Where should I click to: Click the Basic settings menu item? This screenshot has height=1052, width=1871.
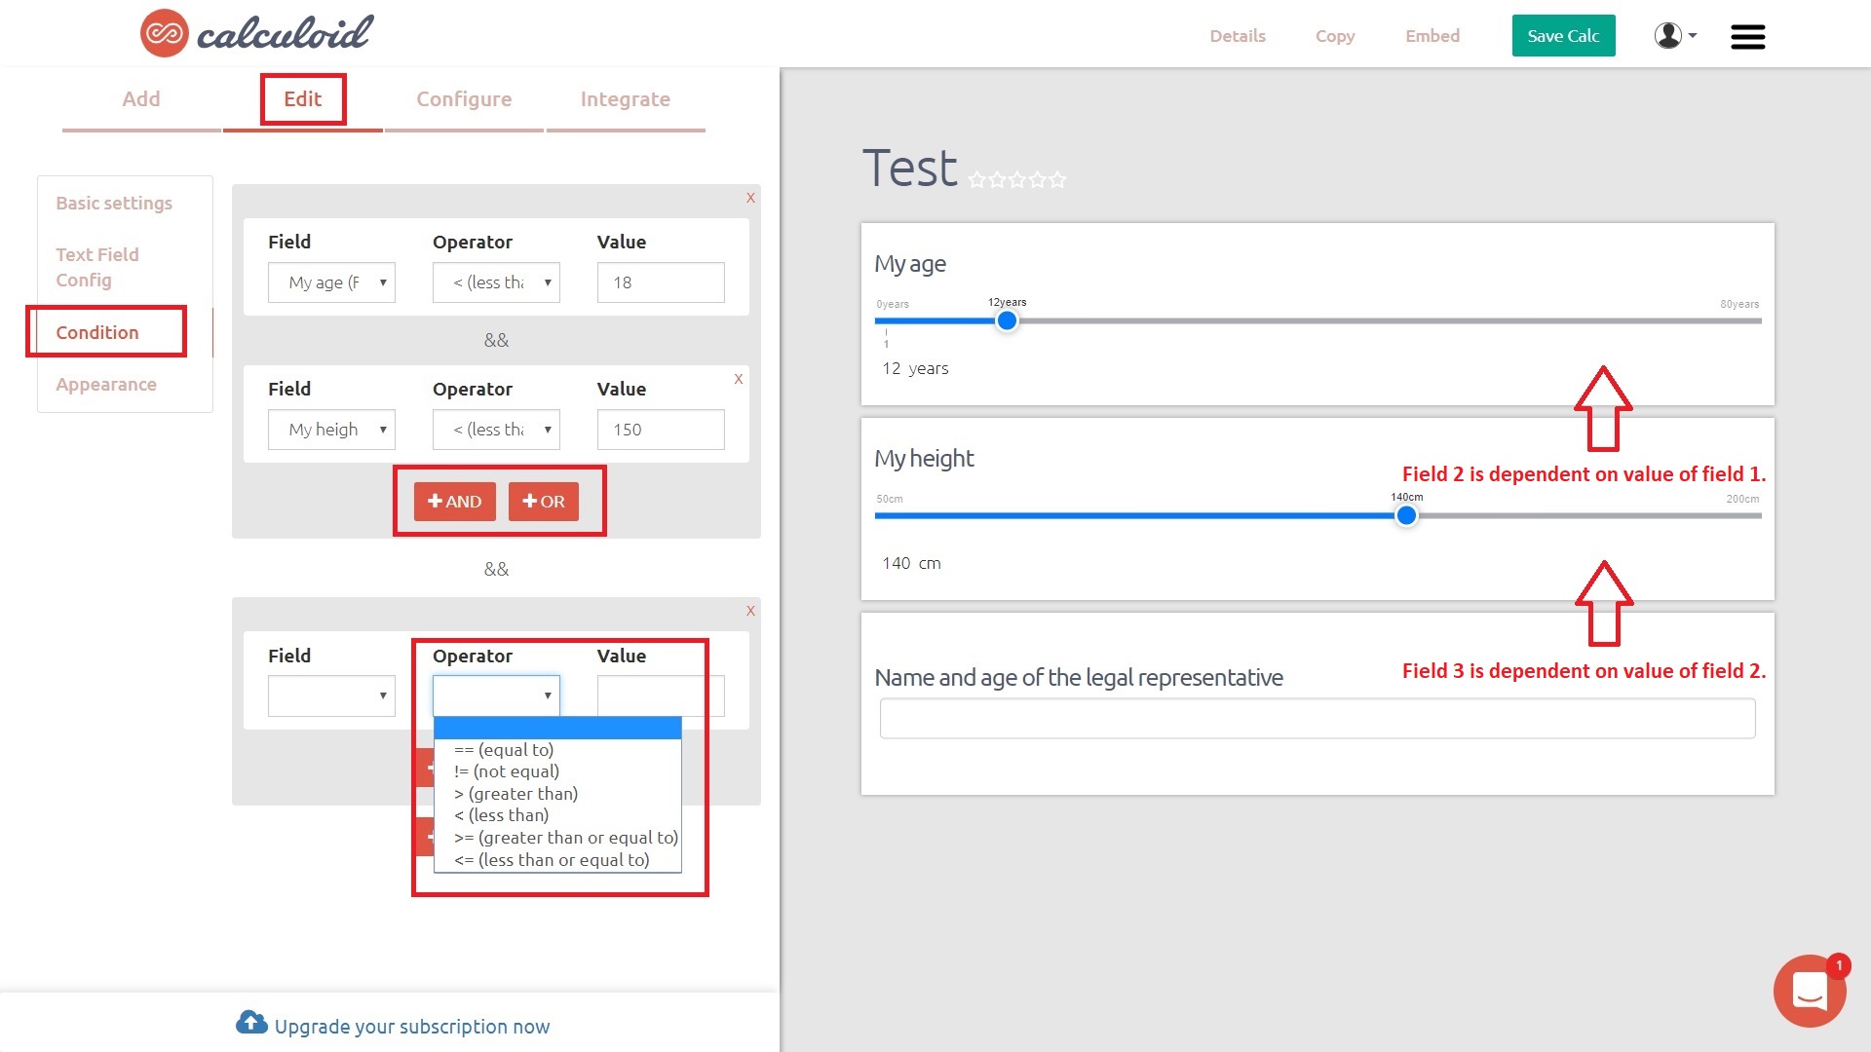point(114,203)
